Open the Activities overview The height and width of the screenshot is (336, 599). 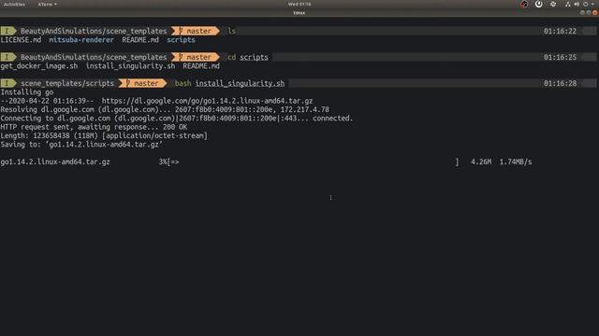click(x=14, y=4)
